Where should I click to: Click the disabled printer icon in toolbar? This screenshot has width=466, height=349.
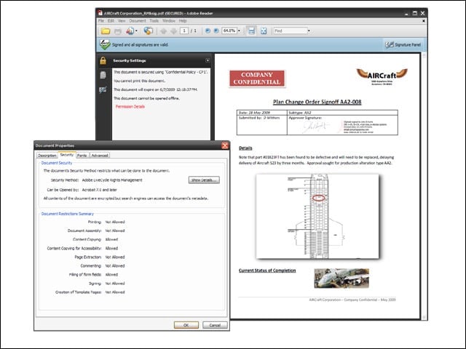118,31
